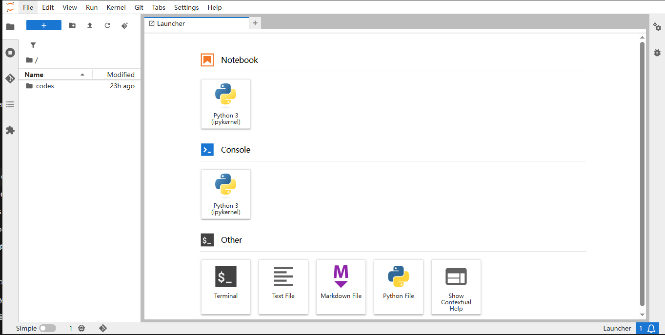Open the codes folder
Screen dimensions: 665x335
coord(45,86)
